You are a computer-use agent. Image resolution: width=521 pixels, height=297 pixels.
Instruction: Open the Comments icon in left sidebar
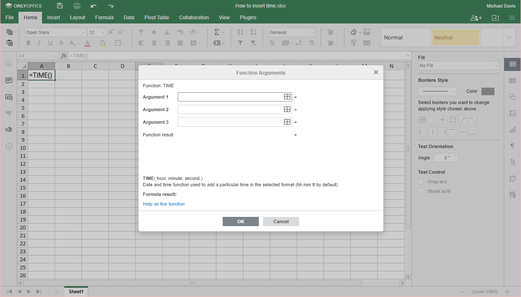(x=9, y=81)
